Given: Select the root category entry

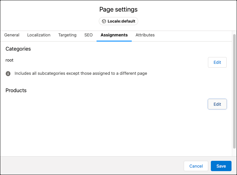Looking at the screenshot, I should click(10, 60).
